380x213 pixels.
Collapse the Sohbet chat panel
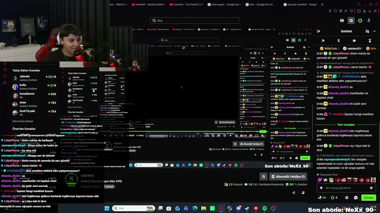click(x=319, y=31)
